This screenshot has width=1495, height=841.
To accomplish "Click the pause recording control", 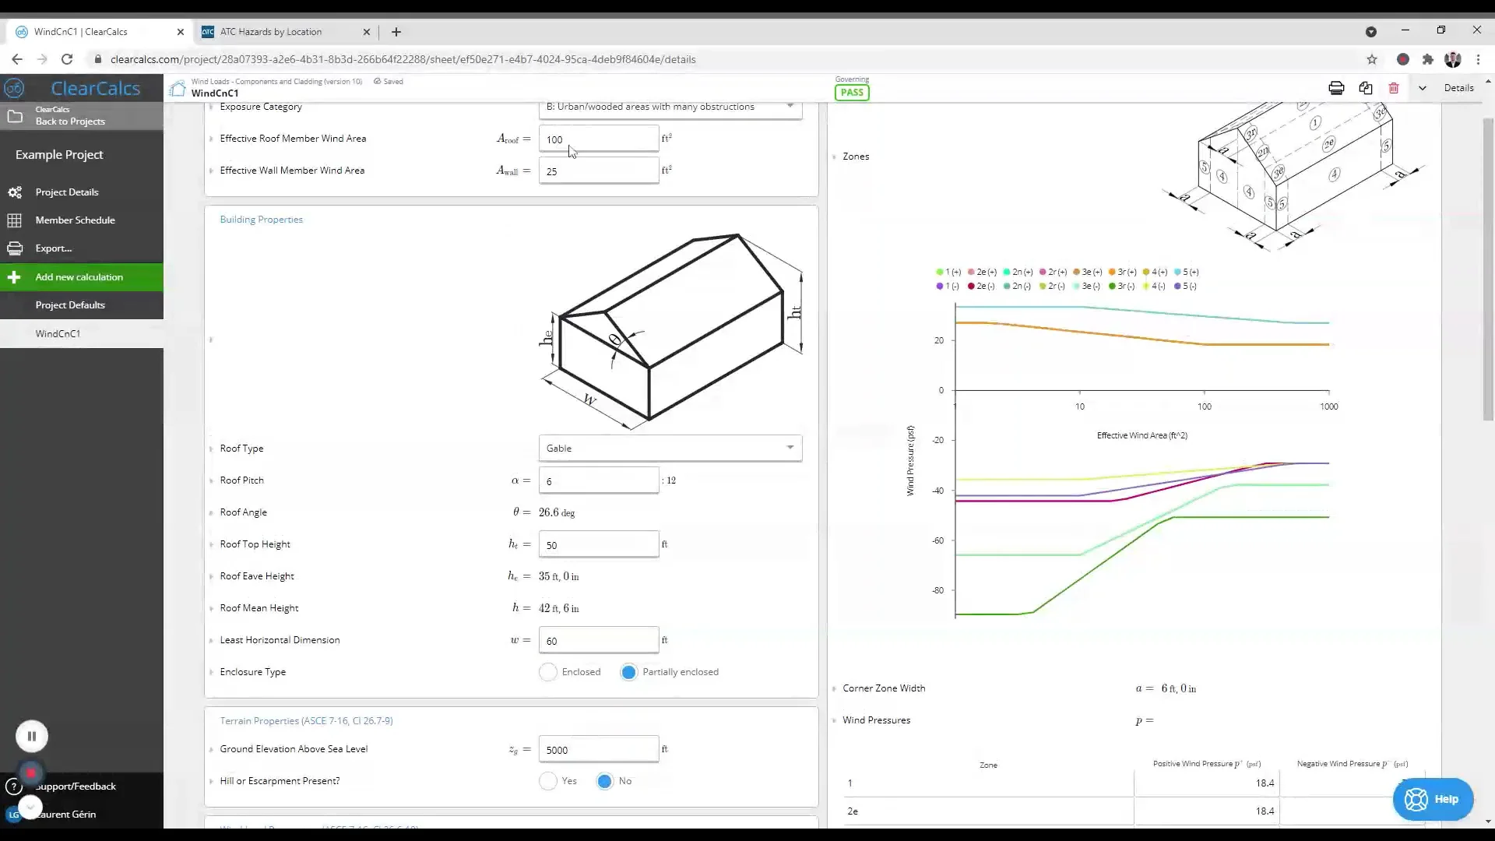I will click(x=31, y=736).
